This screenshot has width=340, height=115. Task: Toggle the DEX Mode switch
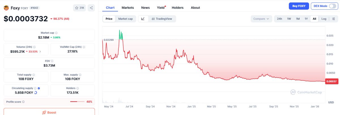coord(332,6)
